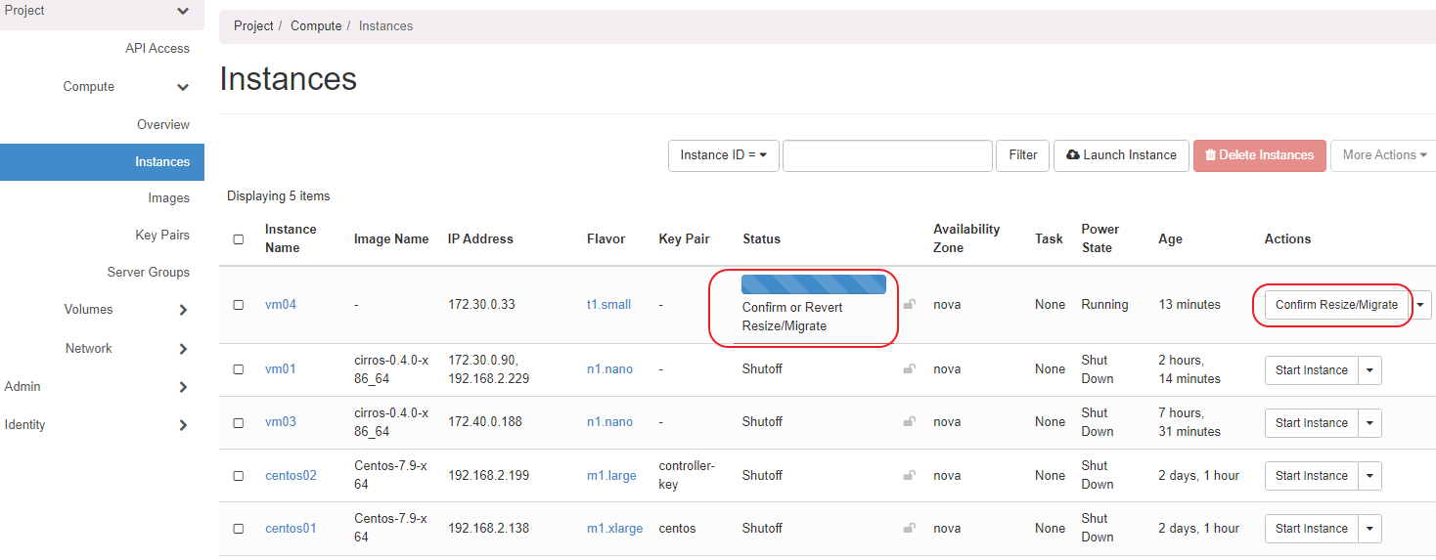Expand the Volumes chevron in sidebar
This screenshot has height=560, width=1436.
coord(183,310)
